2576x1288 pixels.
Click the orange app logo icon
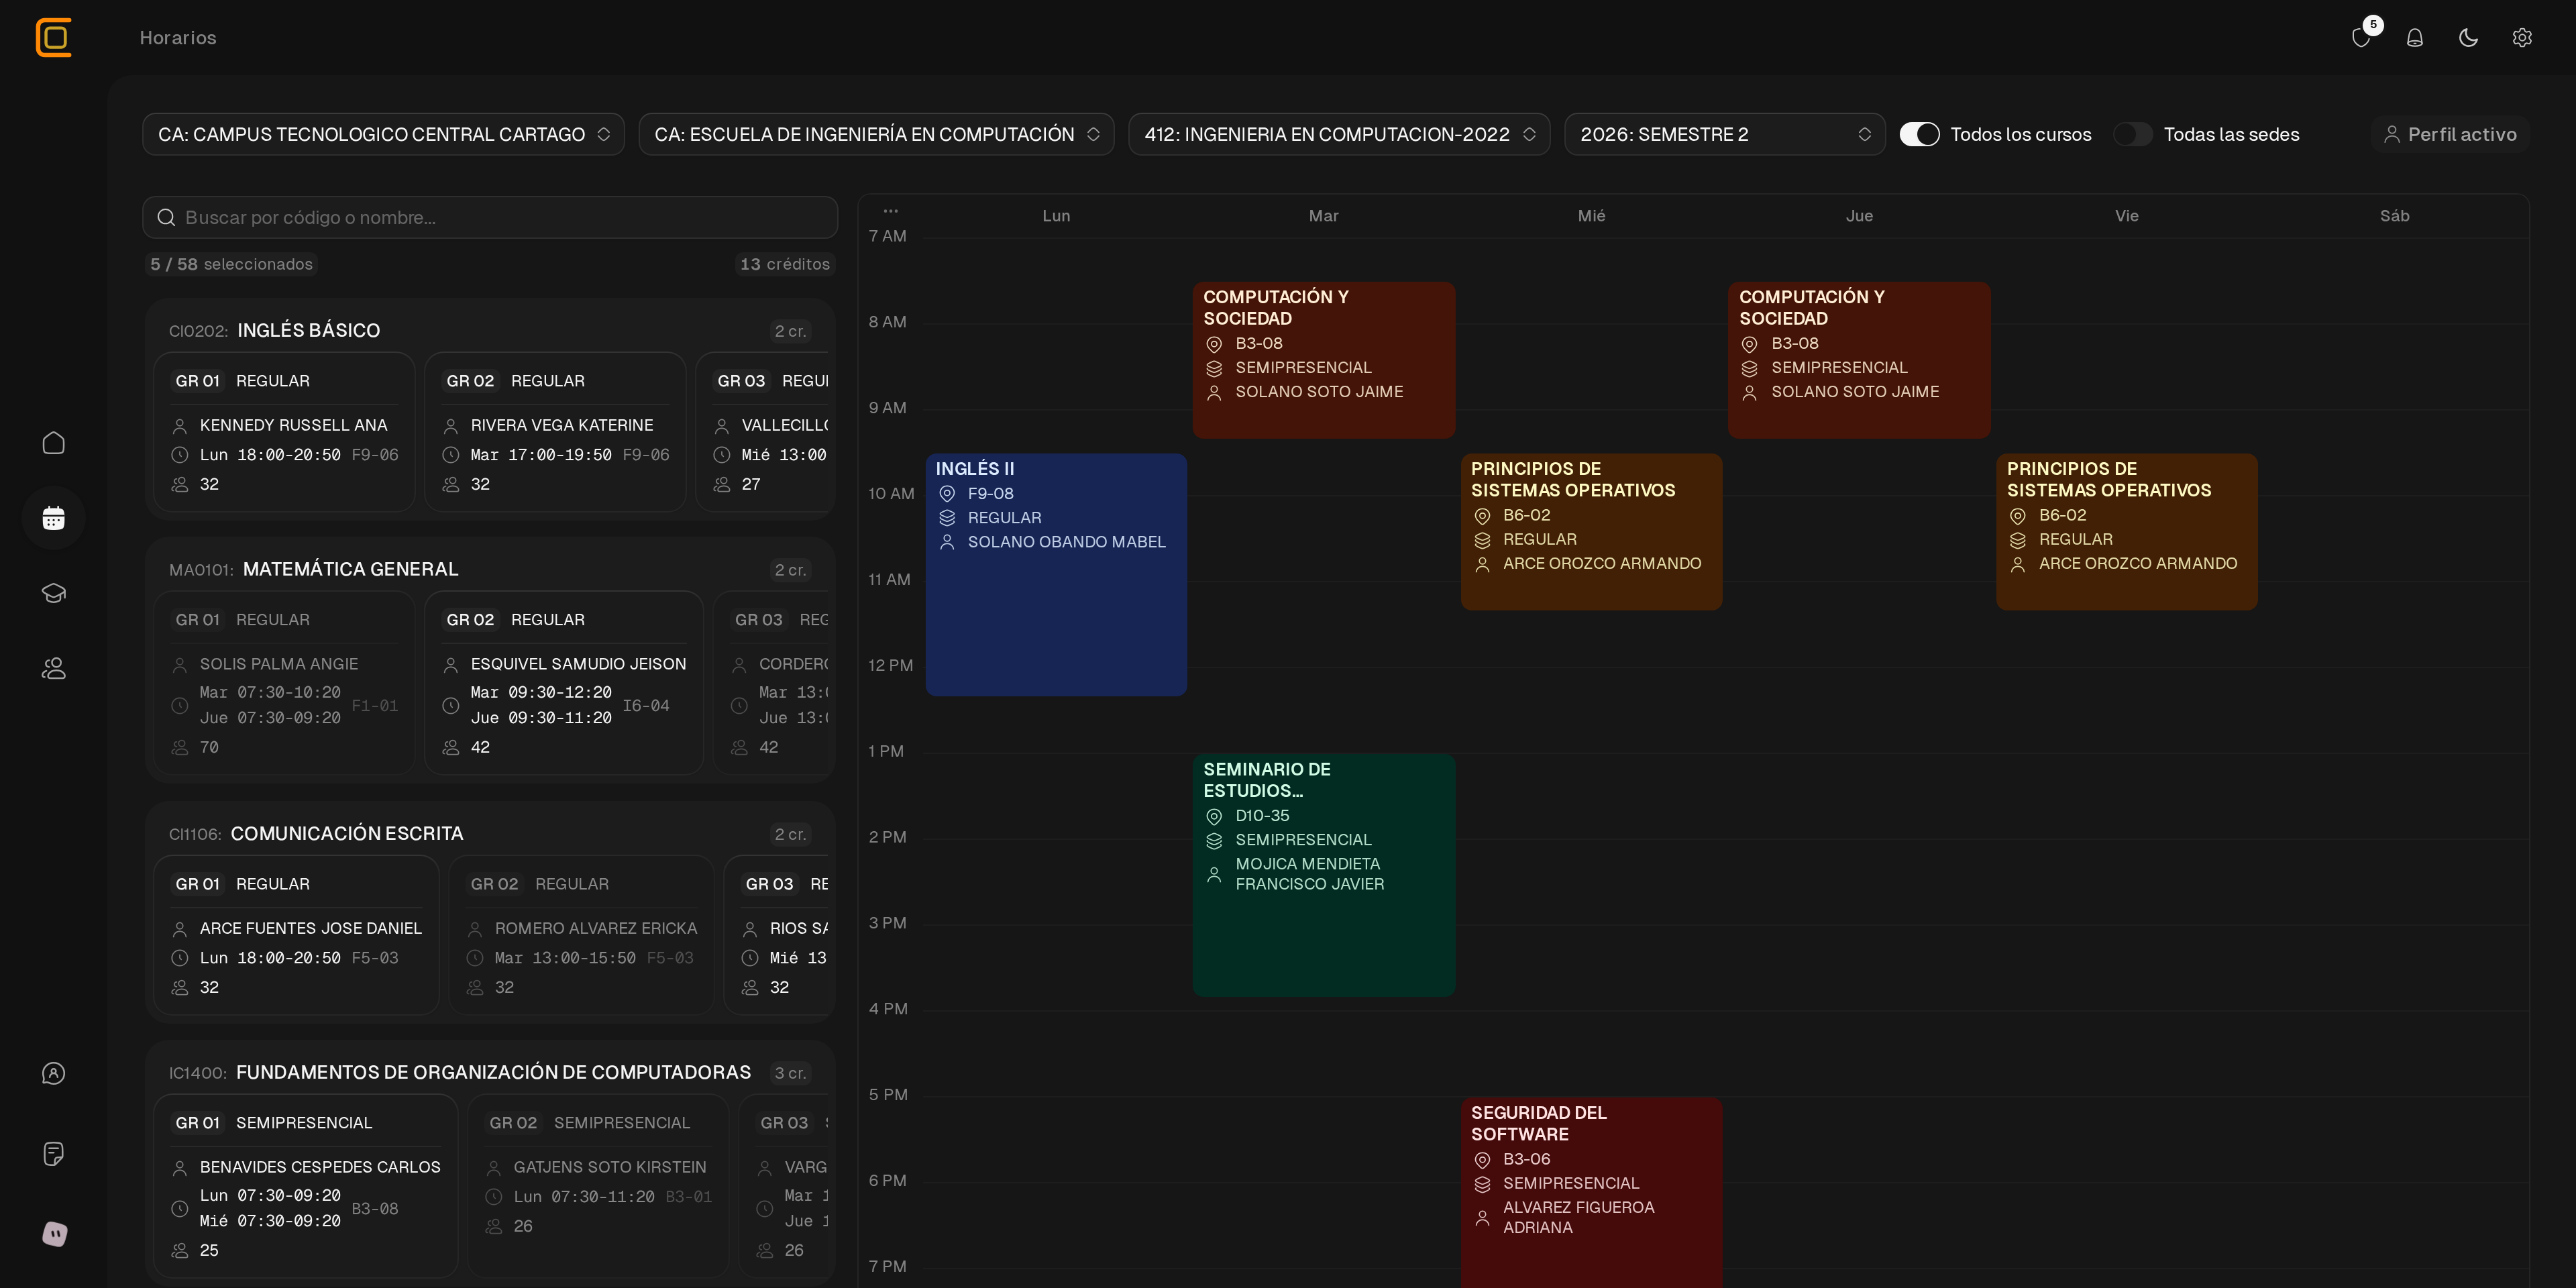click(x=54, y=38)
